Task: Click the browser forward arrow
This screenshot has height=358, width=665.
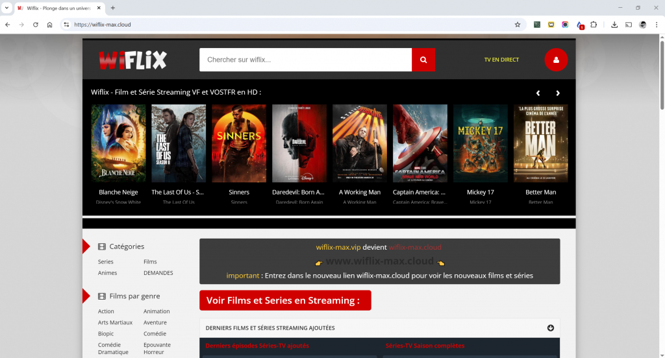Action: coord(21,25)
